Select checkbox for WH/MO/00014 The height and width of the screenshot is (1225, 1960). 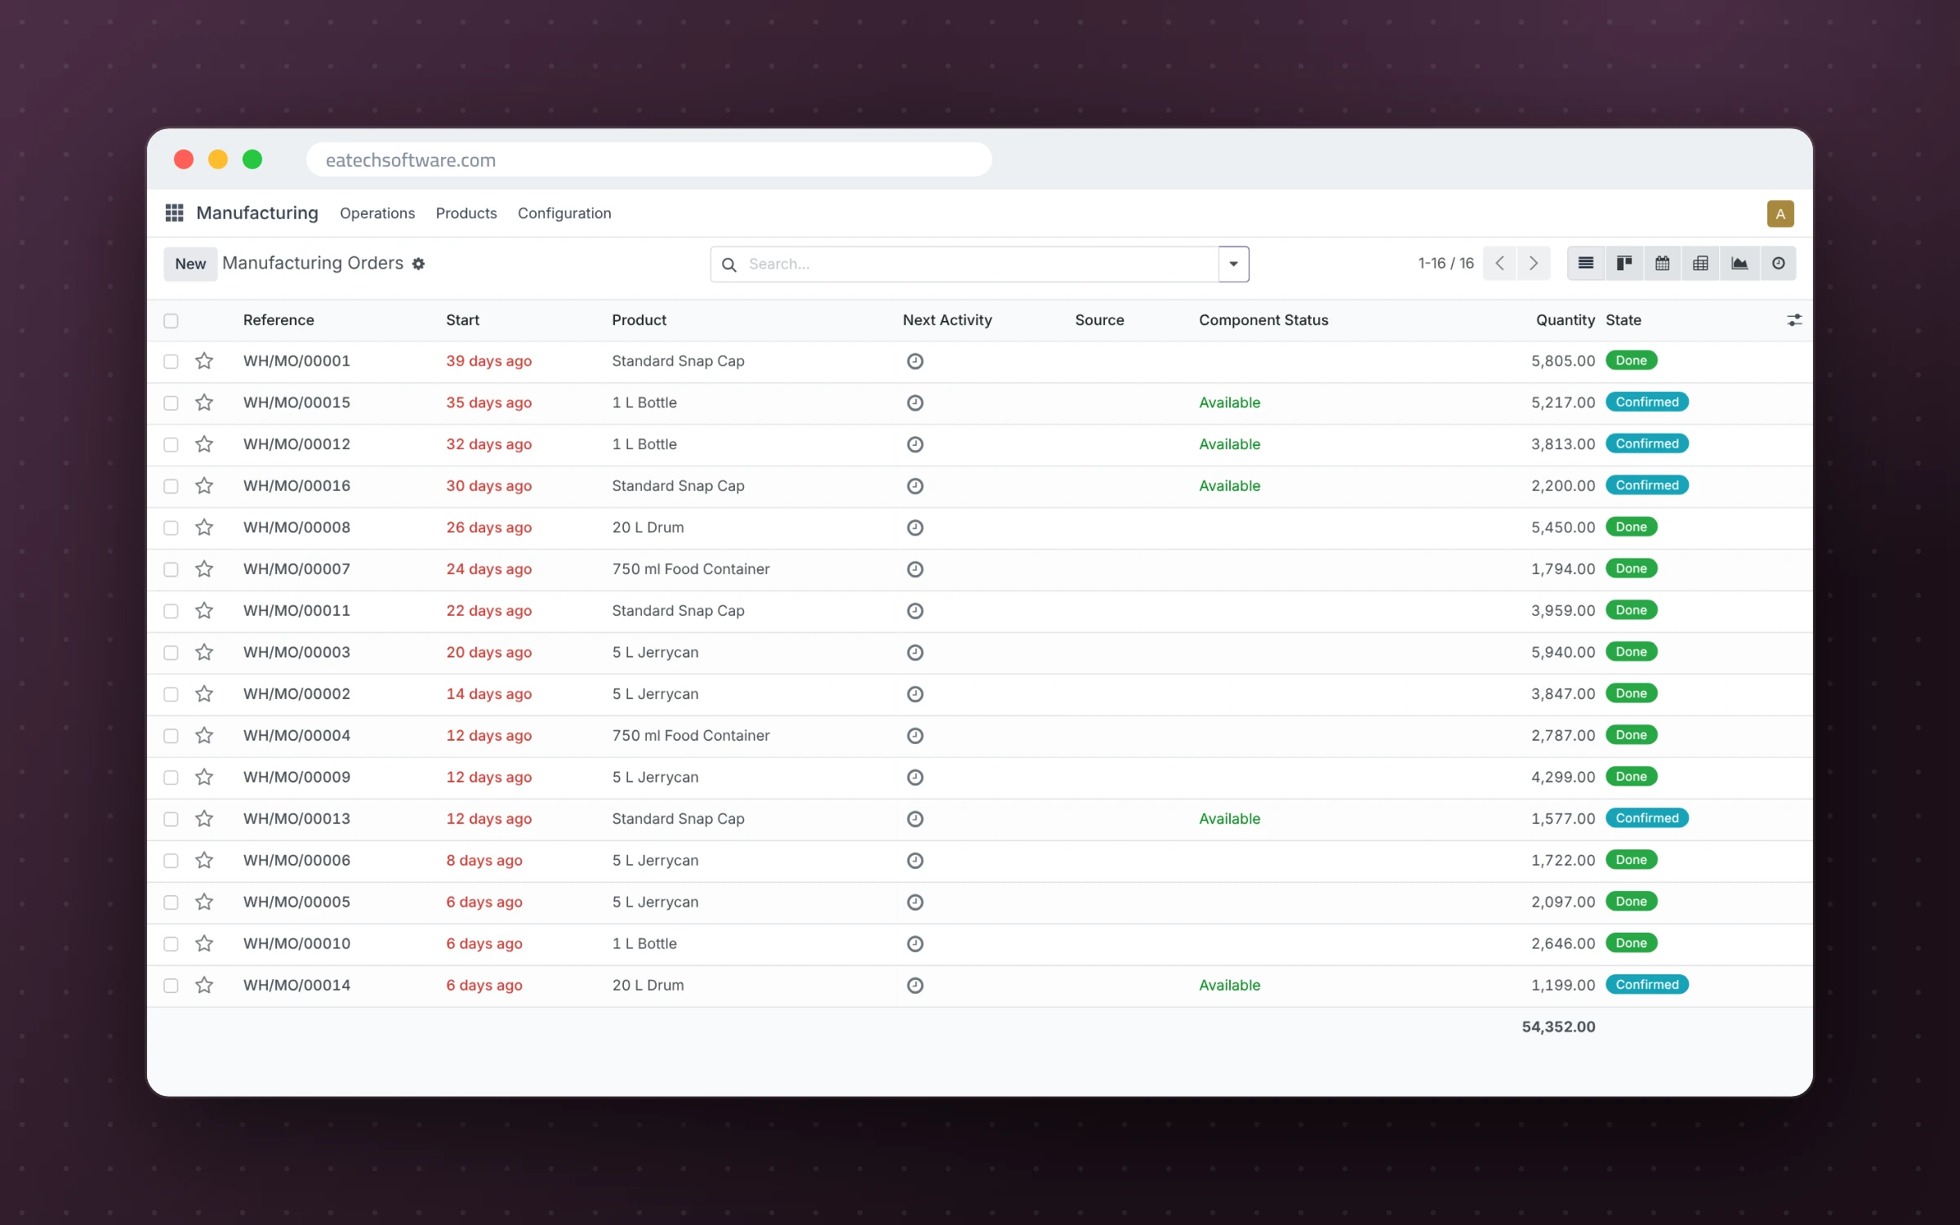(x=171, y=987)
